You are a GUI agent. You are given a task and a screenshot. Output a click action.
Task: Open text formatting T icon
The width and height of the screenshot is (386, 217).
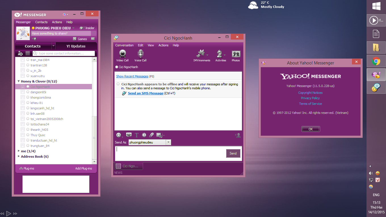pyautogui.click(x=137, y=135)
